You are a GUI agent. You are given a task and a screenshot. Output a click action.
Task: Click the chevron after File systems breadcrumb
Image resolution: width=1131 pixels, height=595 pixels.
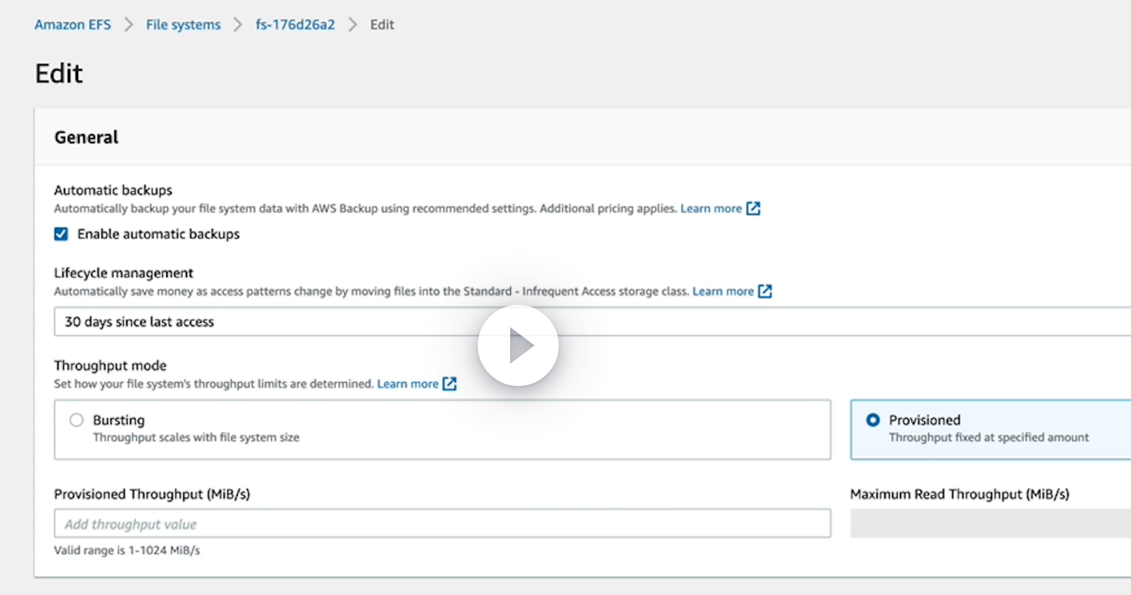(238, 25)
